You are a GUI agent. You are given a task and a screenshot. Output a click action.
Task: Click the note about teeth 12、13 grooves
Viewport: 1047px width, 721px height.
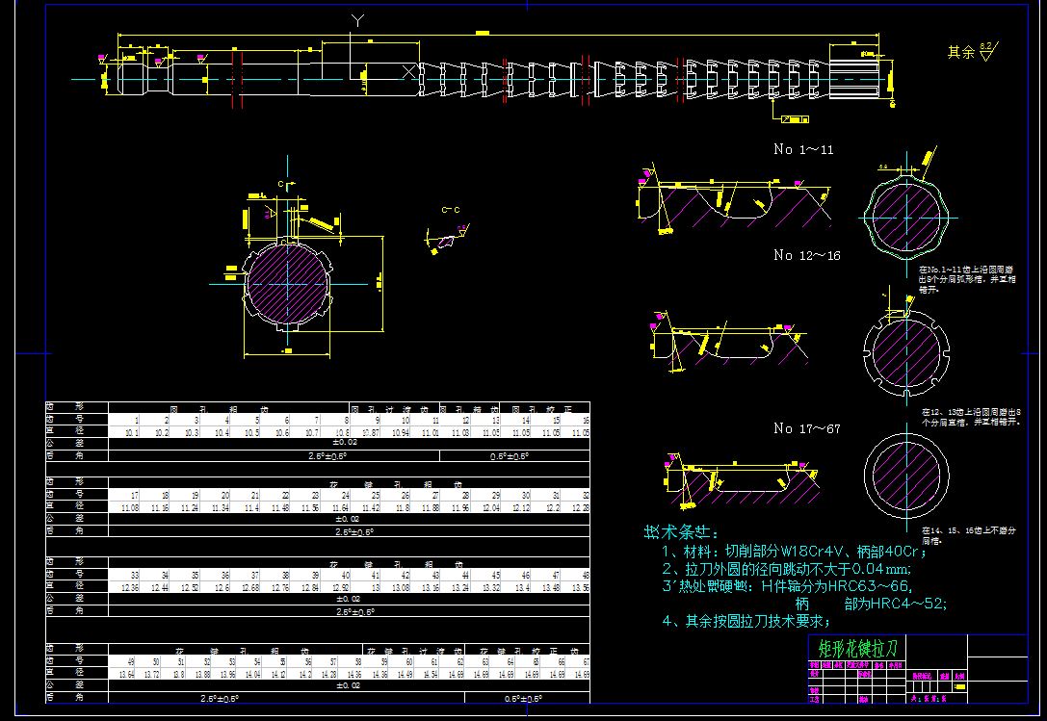tap(971, 418)
